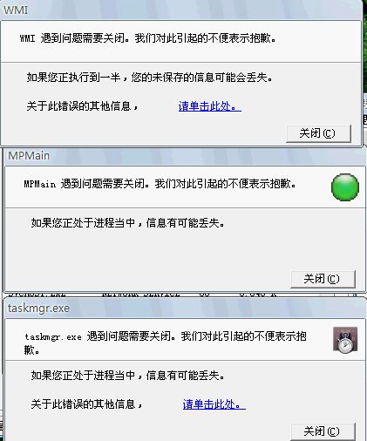Close the WMI error dialog with 关闭(C)
The width and height of the screenshot is (367, 441).
(318, 133)
